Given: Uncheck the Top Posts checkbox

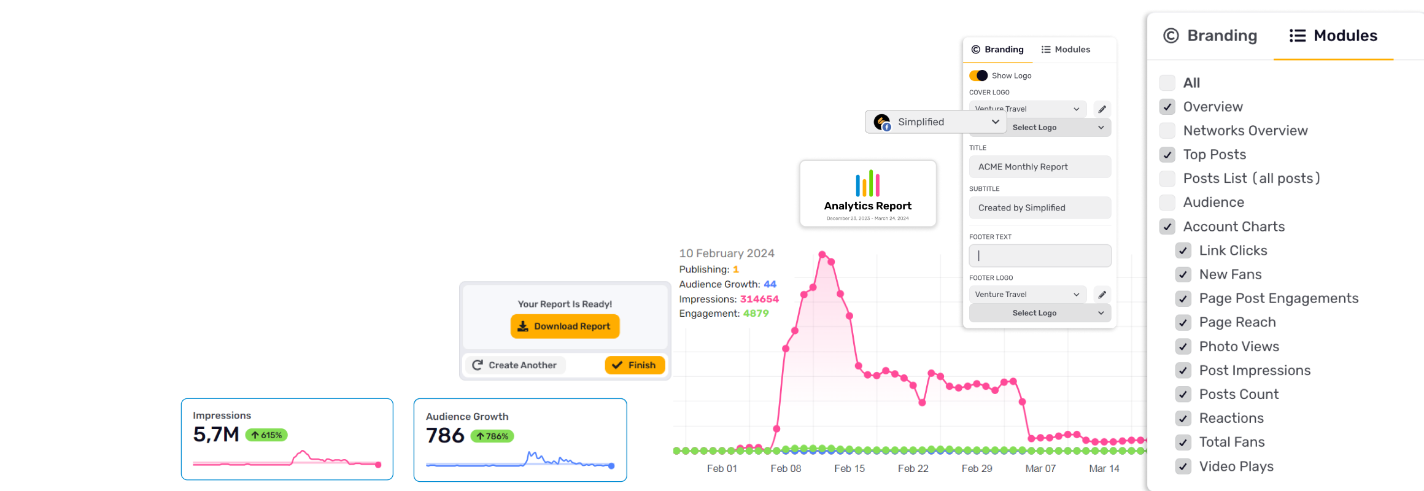Looking at the screenshot, I should click(1167, 155).
